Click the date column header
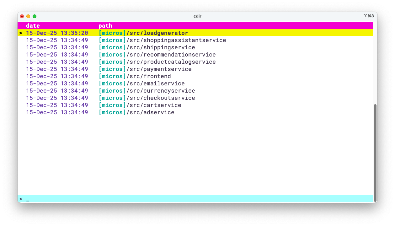 point(33,26)
